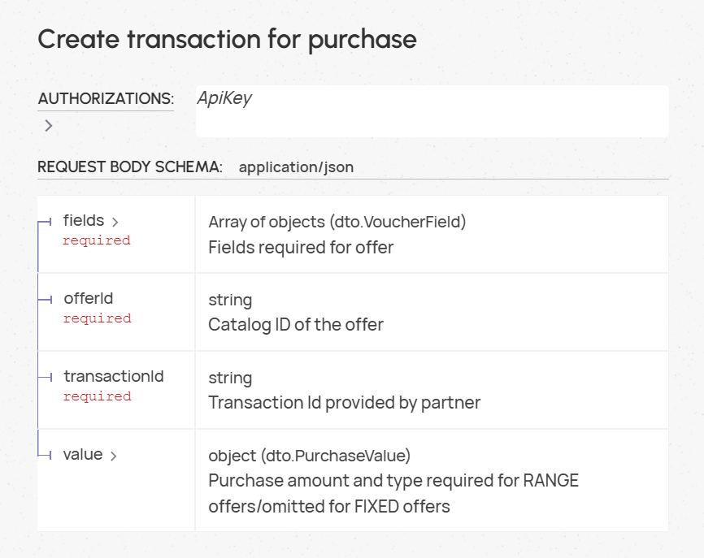704x558 pixels.
Task: Click the required tag under transactionId
Action: click(x=98, y=396)
